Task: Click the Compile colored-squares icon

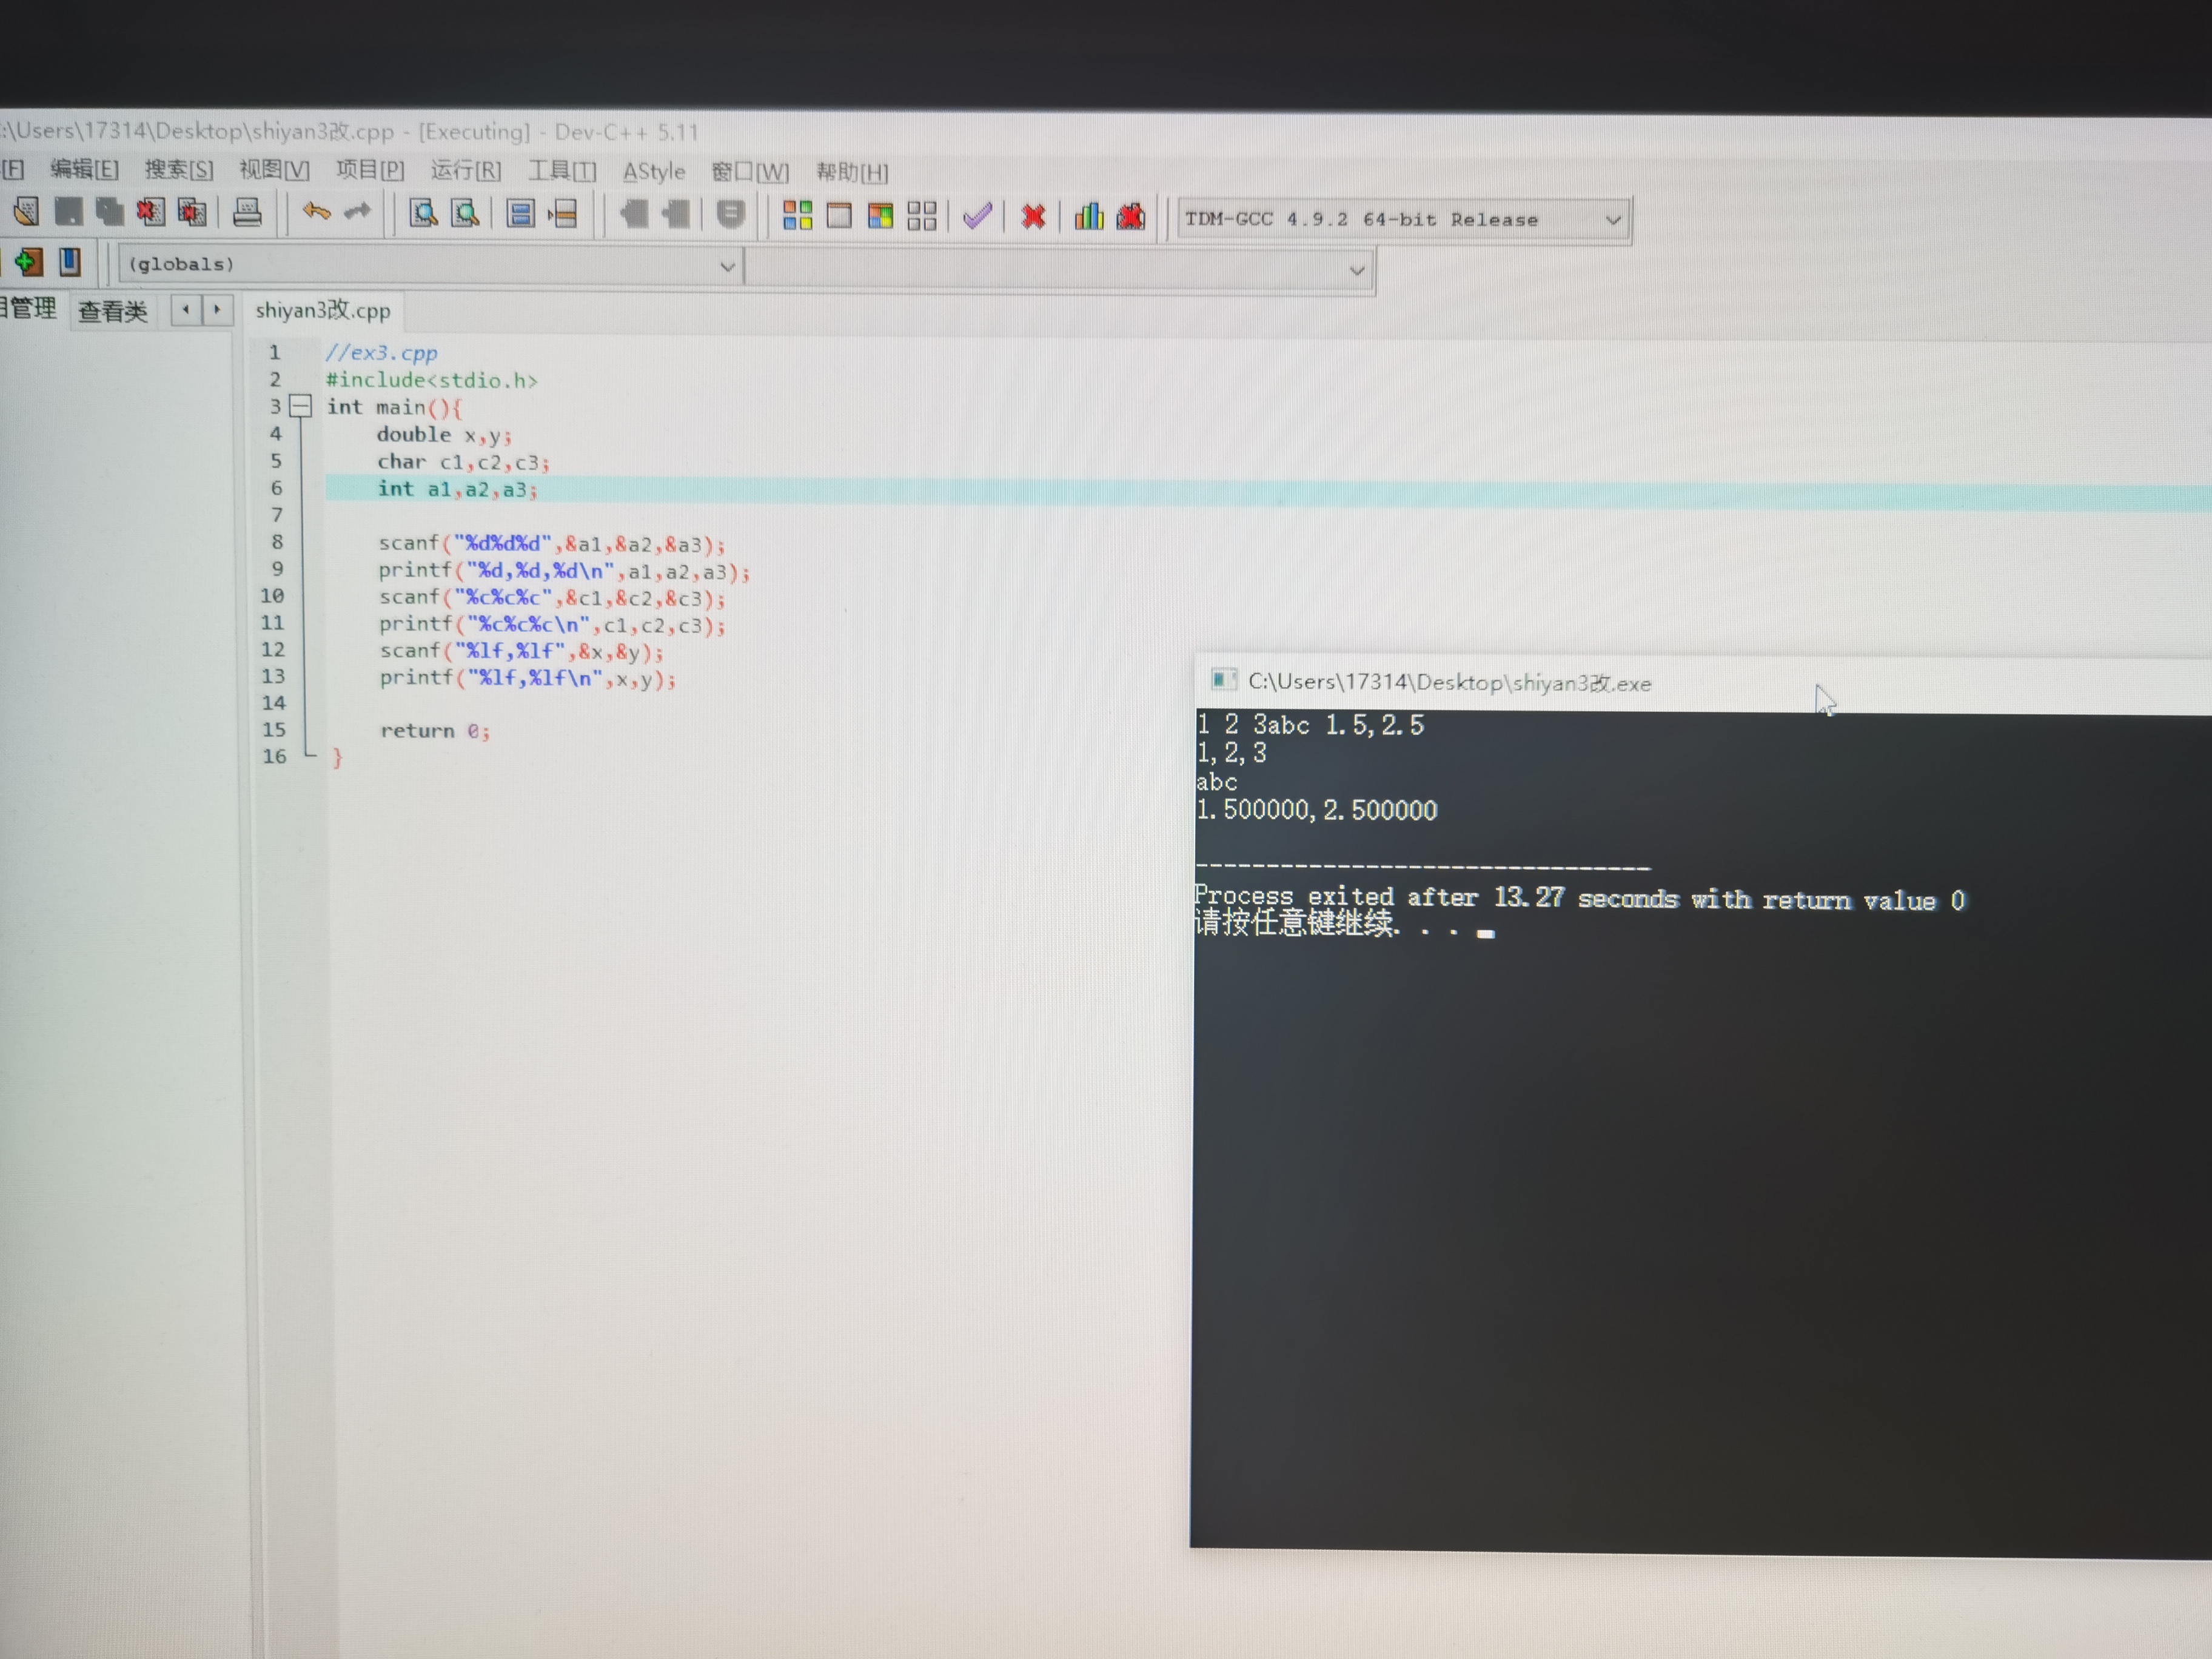Action: (797, 215)
